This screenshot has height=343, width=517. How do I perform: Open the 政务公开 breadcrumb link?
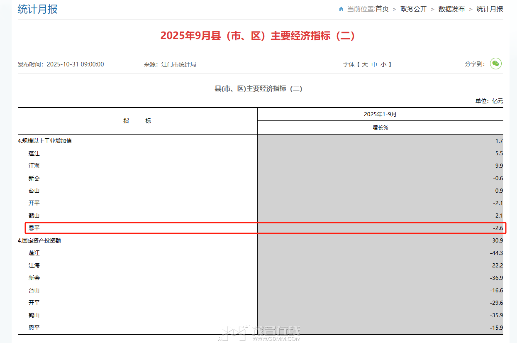click(x=413, y=9)
